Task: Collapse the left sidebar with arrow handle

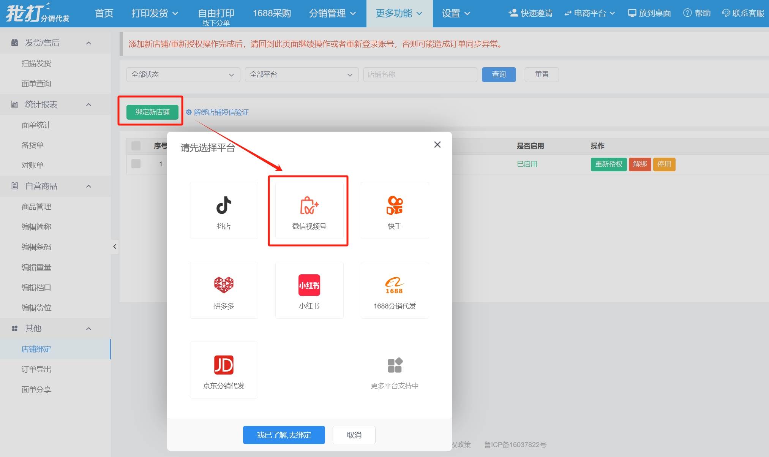Action: click(x=115, y=247)
